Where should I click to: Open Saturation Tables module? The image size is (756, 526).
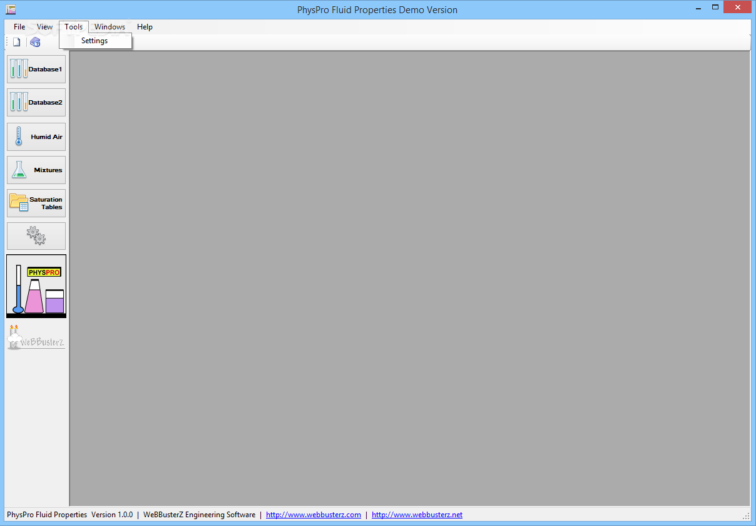tap(36, 203)
